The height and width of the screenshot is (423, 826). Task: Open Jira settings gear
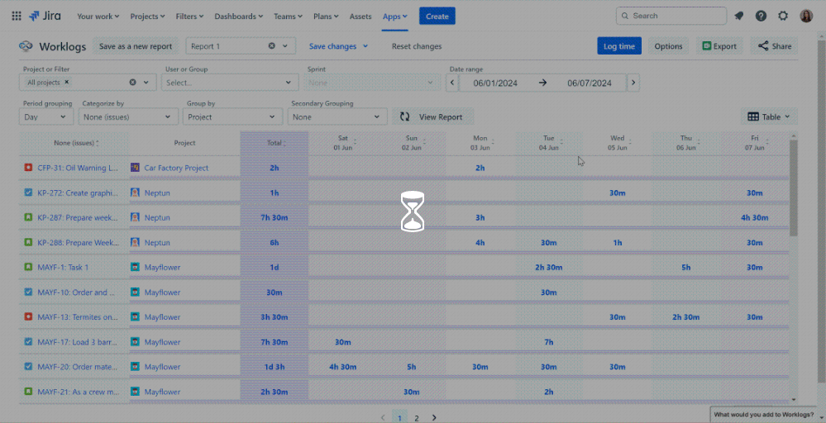point(783,17)
